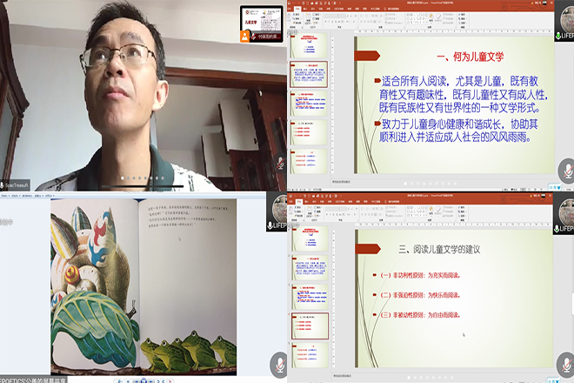The image size is (574, 383).
Task: Open highlighted Home ribbon tab in bottom PowerPoint
Action: click(x=296, y=202)
